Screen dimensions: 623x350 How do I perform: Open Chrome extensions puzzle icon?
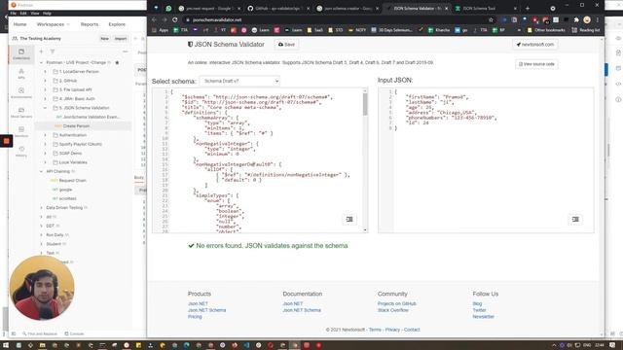click(576, 19)
